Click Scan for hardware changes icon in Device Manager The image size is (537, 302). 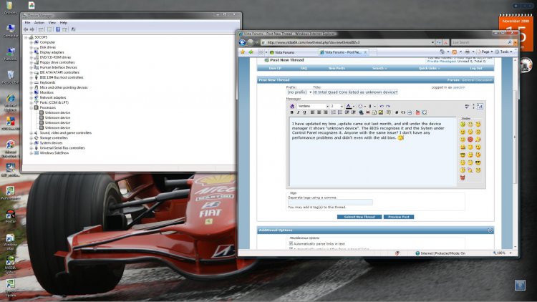(x=73, y=29)
